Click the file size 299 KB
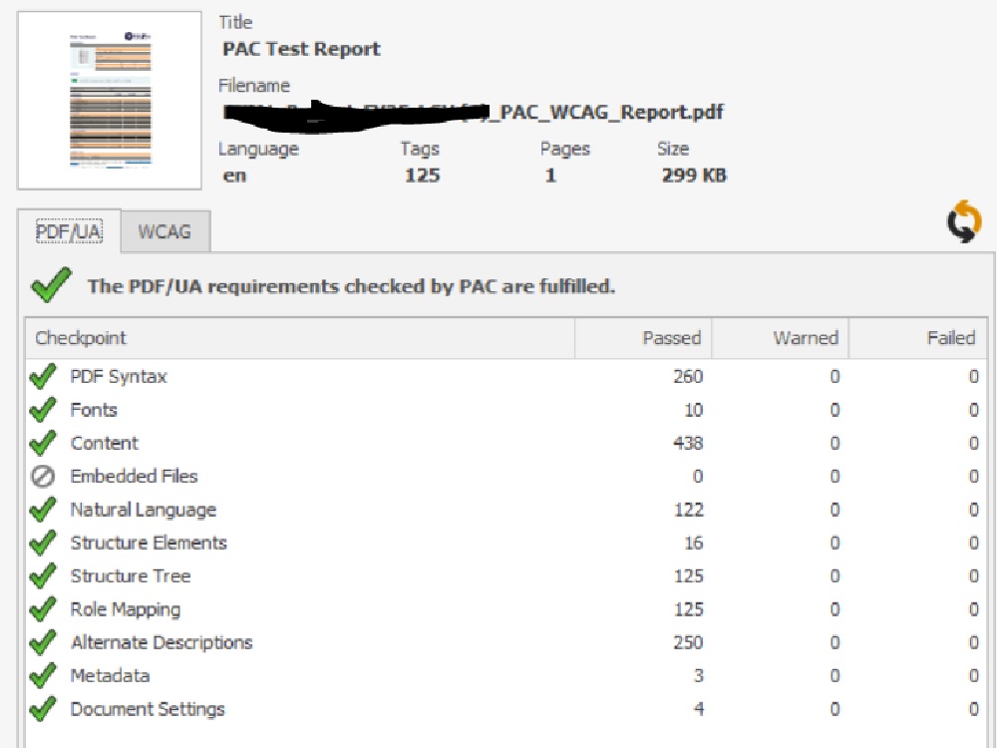The width and height of the screenshot is (997, 748). click(694, 176)
